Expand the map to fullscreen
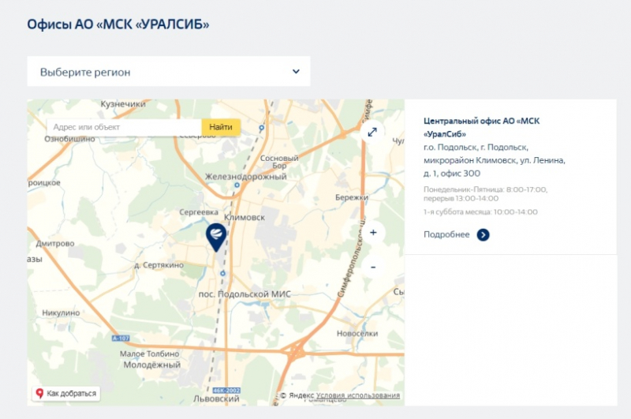 [x=372, y=133]
